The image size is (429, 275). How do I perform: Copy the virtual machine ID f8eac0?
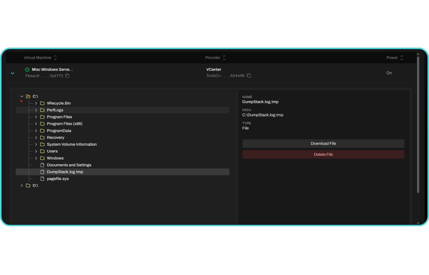(68, 76)
